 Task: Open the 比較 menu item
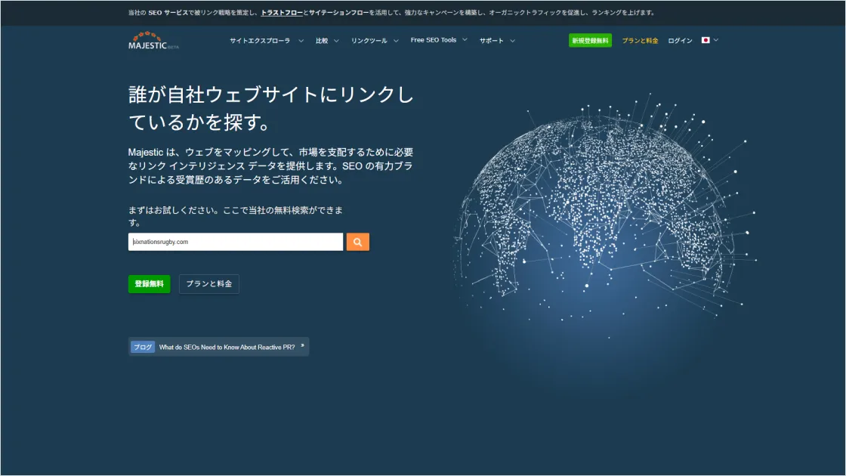tap(322, 41)
